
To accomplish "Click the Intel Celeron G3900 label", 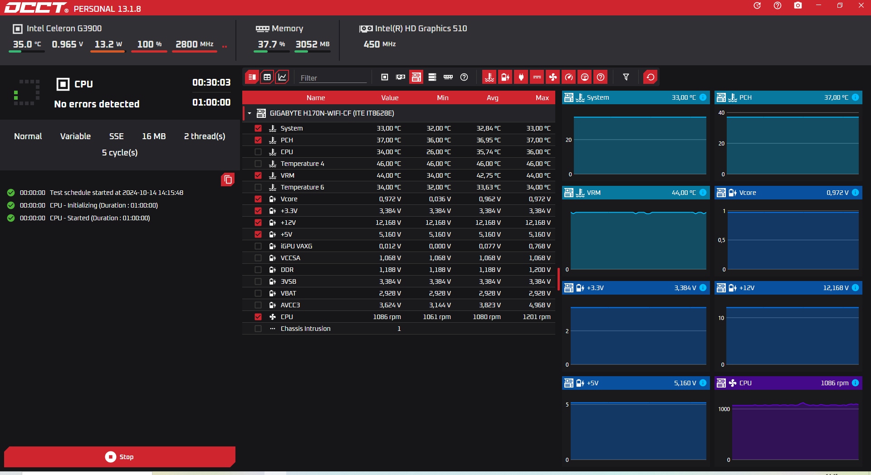I will pyautogui.click(x=64, y=29).
